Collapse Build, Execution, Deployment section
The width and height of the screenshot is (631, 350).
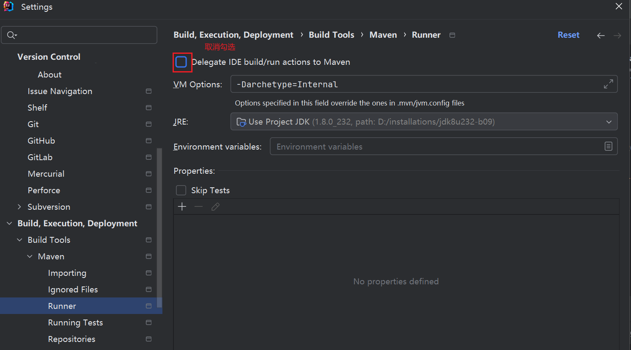(x=9, y=223)
